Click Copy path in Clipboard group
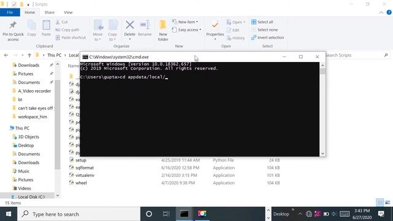393x221 pixels. 67,30
